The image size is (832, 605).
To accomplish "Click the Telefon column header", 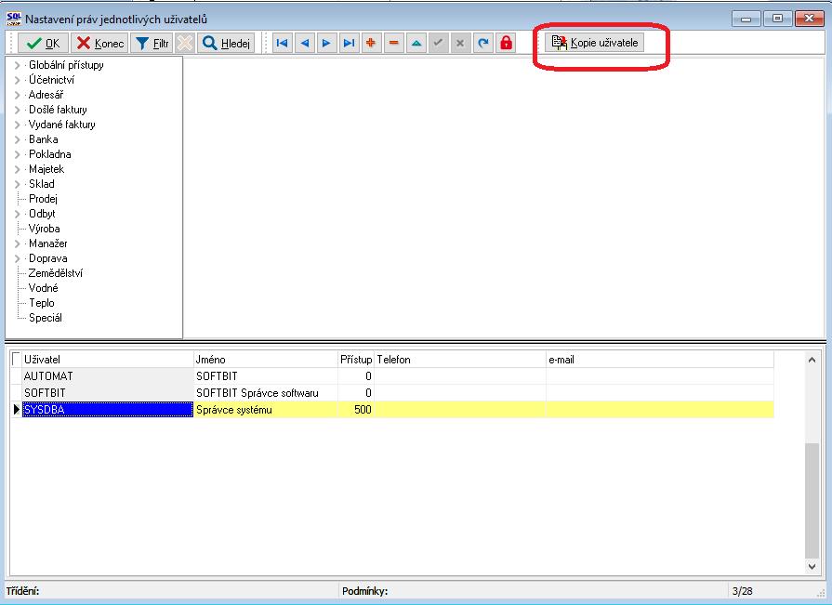I will coord(460,360).
